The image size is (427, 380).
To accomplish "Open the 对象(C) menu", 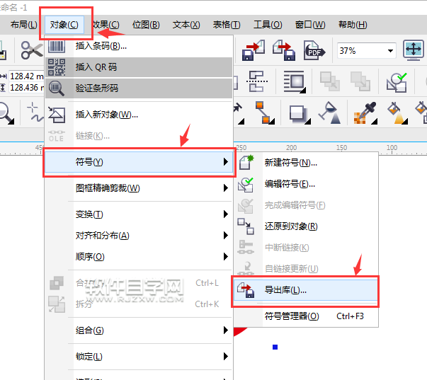I will click(64, 25).
